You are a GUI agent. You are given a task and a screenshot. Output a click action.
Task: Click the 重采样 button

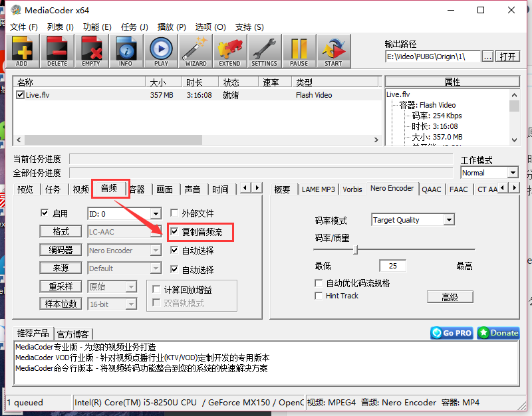[61, 286]
